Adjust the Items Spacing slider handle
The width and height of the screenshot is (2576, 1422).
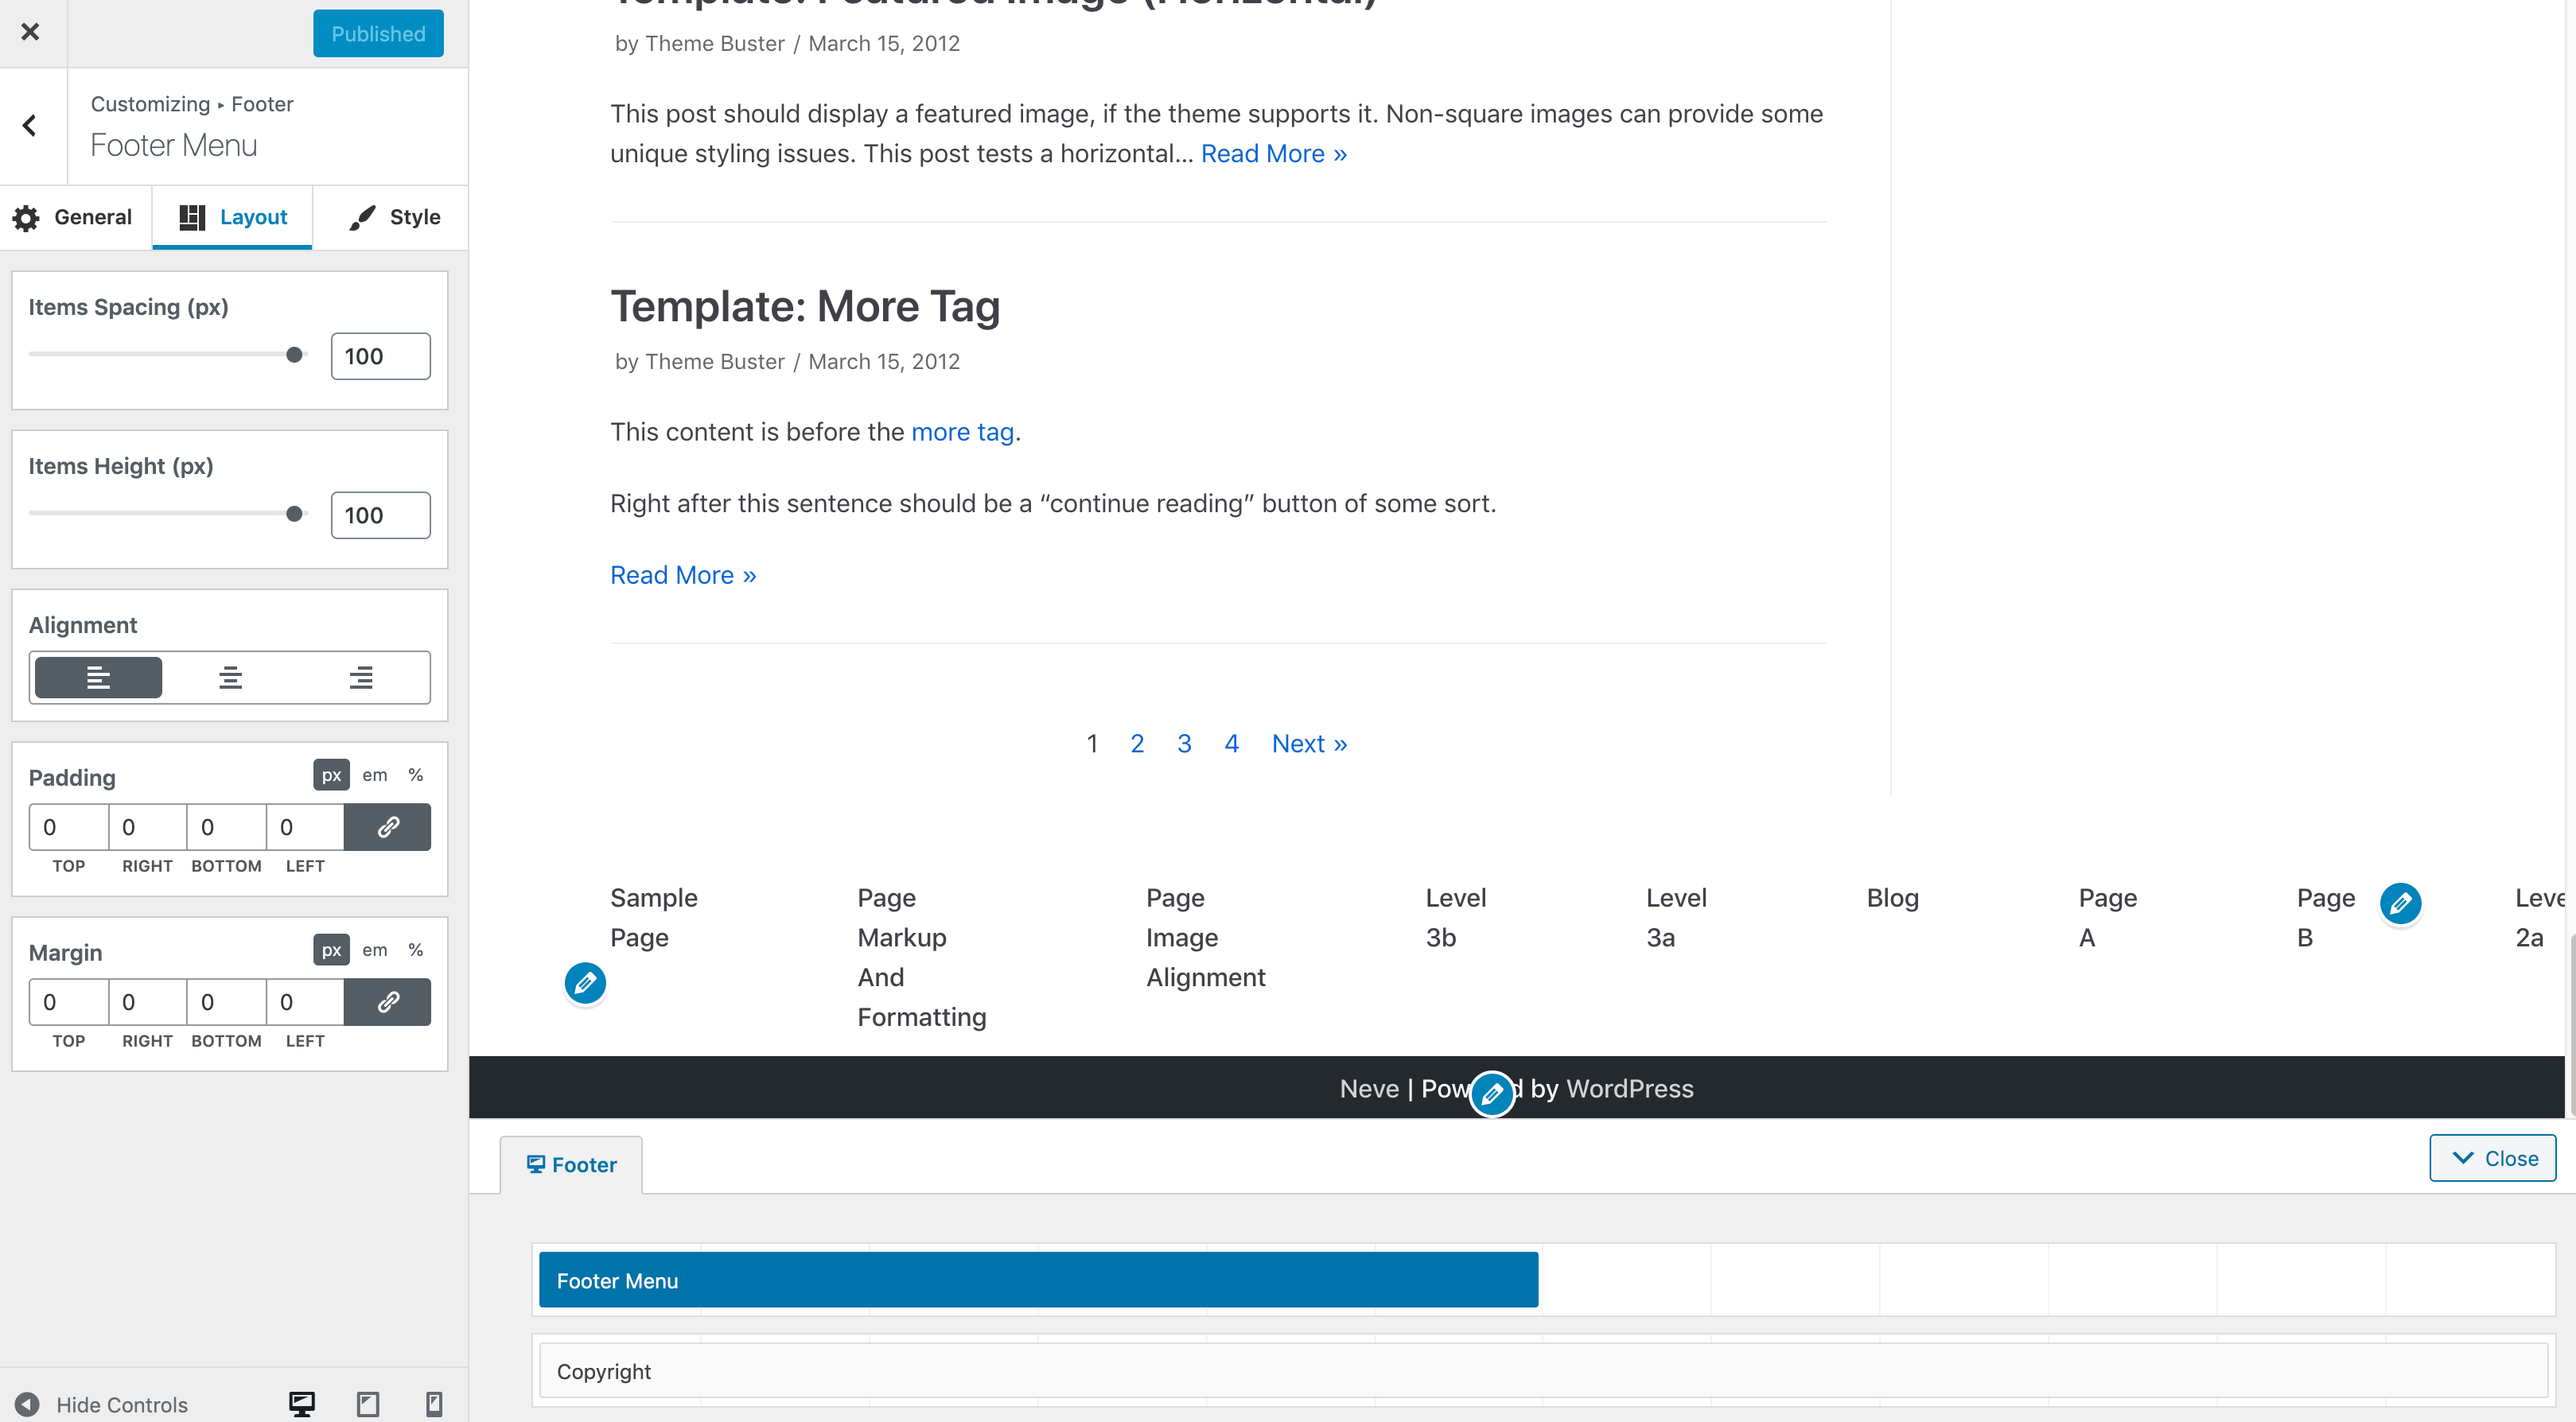point(294,354)
